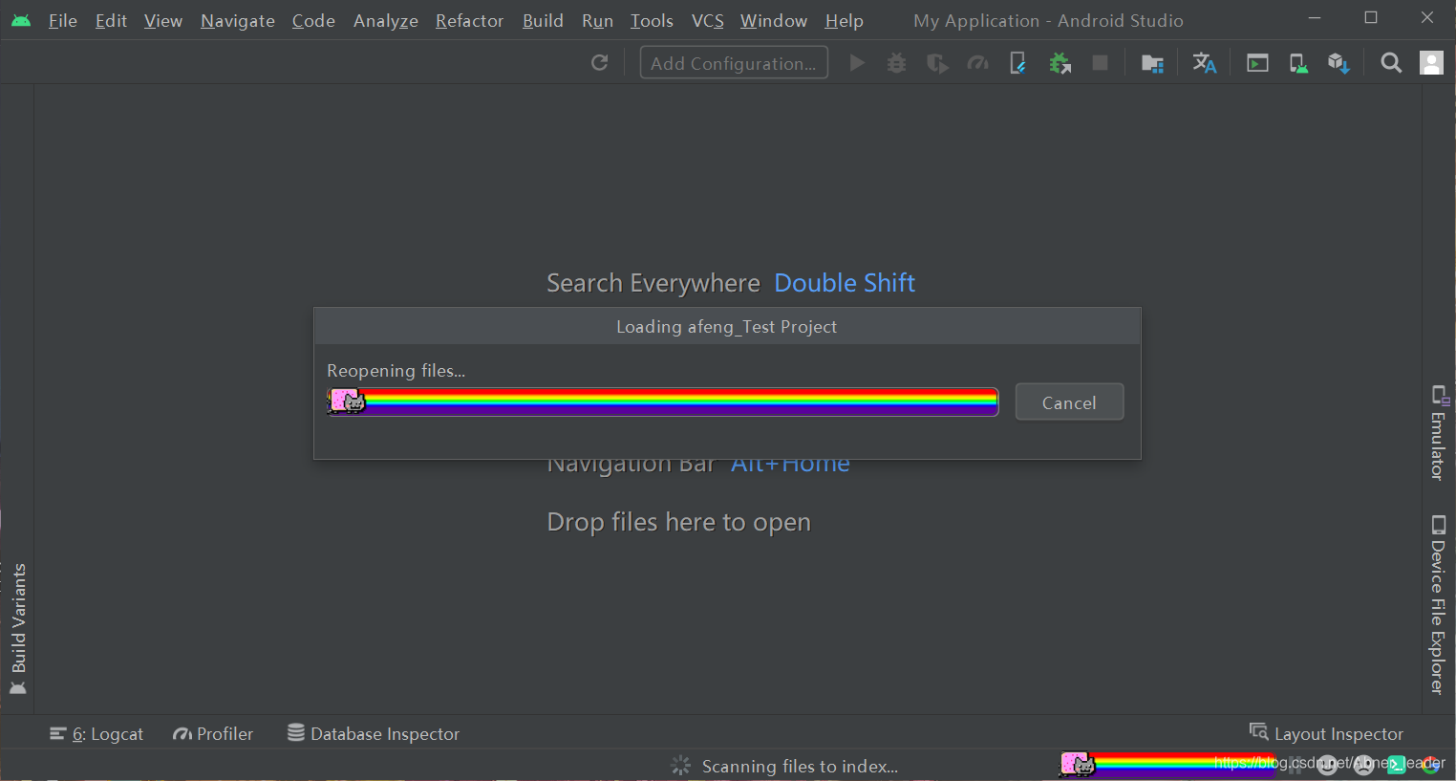
Task: Click the rainbow Nyan loading progress bar
Action: tap(663, 401)
